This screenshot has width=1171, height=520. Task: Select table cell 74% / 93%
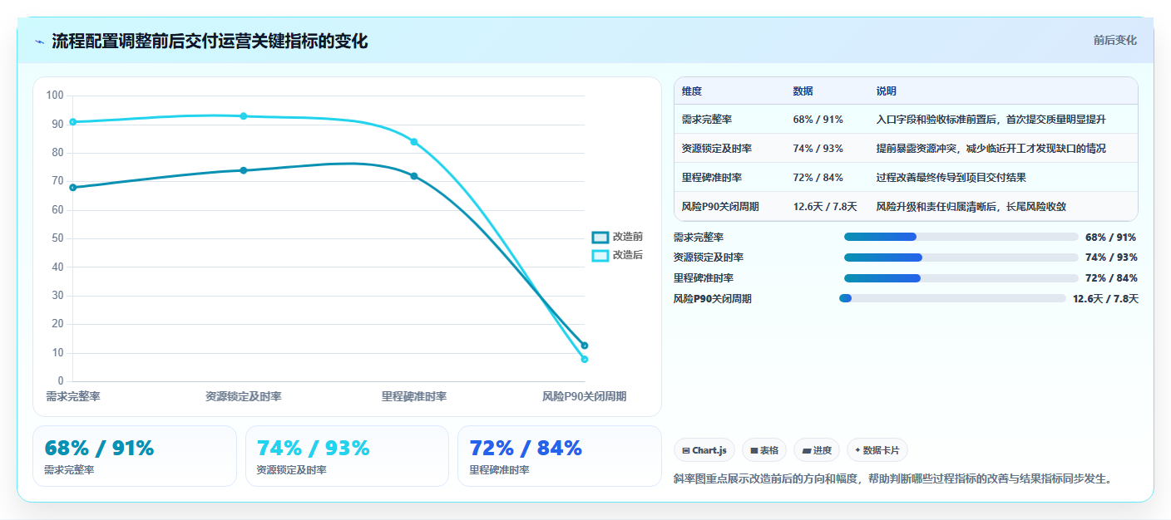818,149
